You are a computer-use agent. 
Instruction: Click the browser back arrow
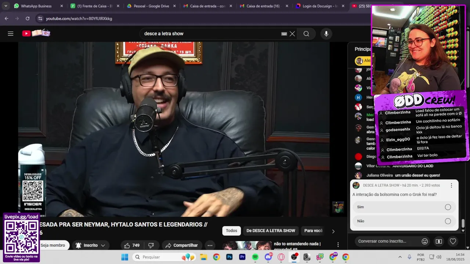coord(7,18)
